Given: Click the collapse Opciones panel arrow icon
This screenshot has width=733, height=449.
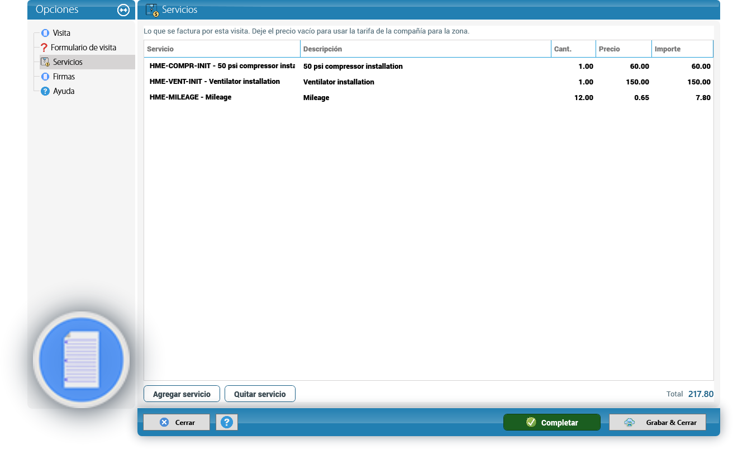Looking at the screenshot, I should click(x=123, y=10).
